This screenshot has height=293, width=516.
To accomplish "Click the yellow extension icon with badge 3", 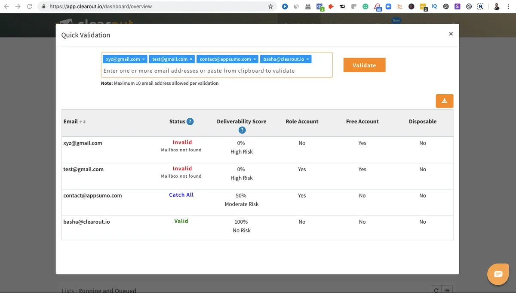I will (x=423, y=7).
